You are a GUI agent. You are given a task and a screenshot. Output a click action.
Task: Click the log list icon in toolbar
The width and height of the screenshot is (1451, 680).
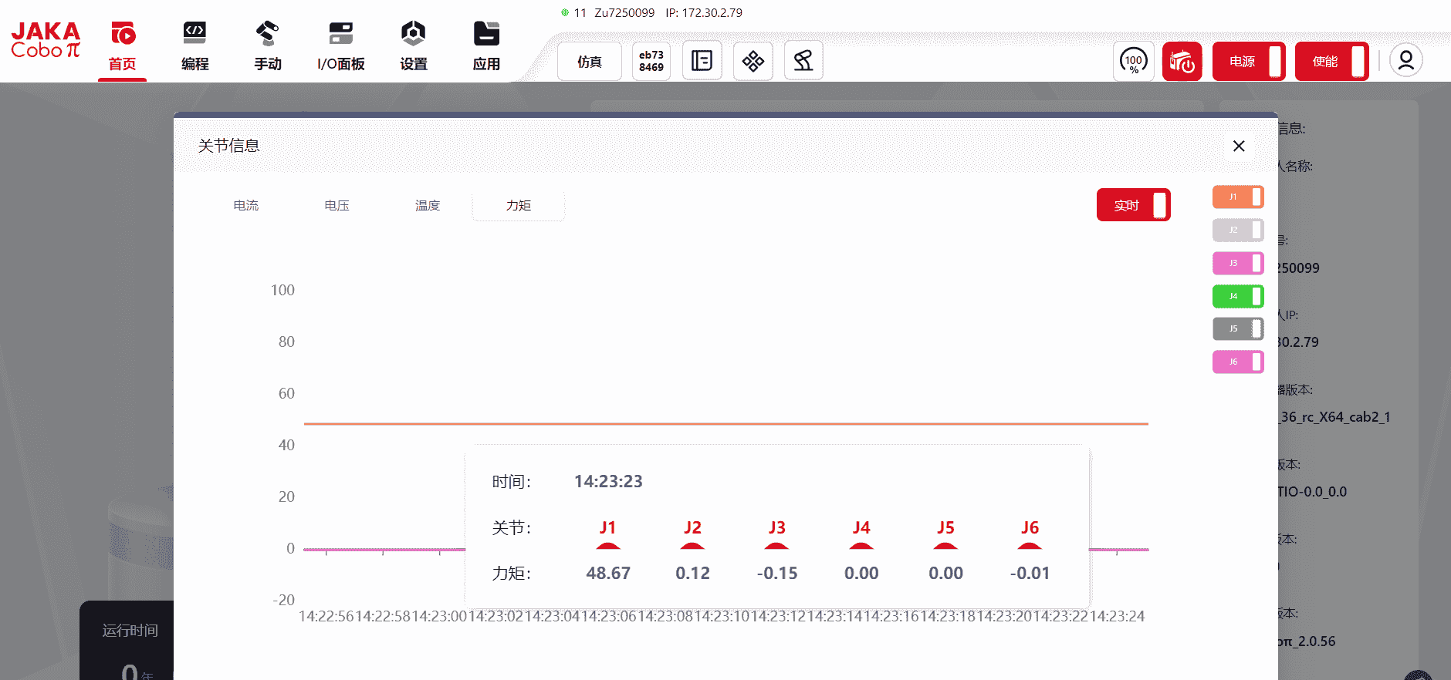tap(702, 61)
